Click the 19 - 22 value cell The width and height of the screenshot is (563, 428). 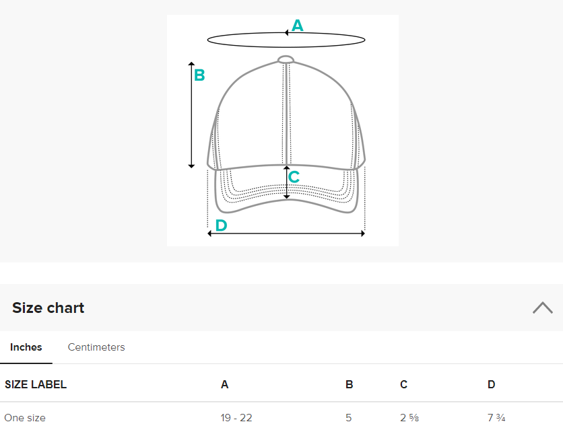point(236,418)
